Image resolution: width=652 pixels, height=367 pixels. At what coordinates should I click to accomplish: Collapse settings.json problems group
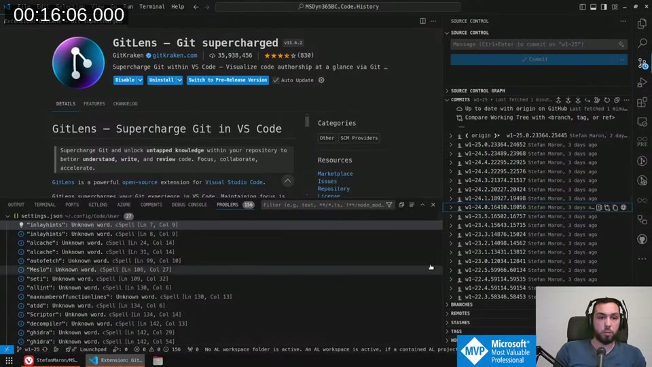pyautogui.click(x=7, y=216)
